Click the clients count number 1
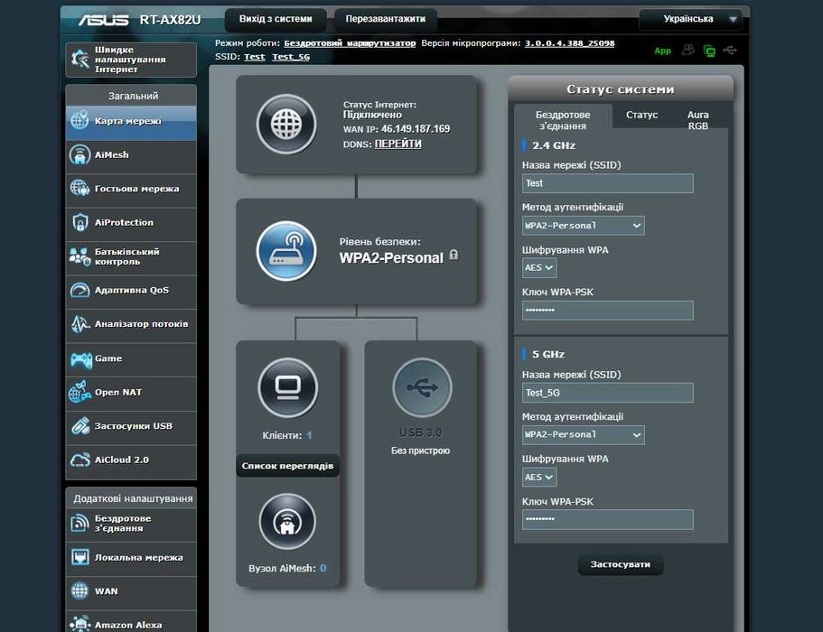 309,435
